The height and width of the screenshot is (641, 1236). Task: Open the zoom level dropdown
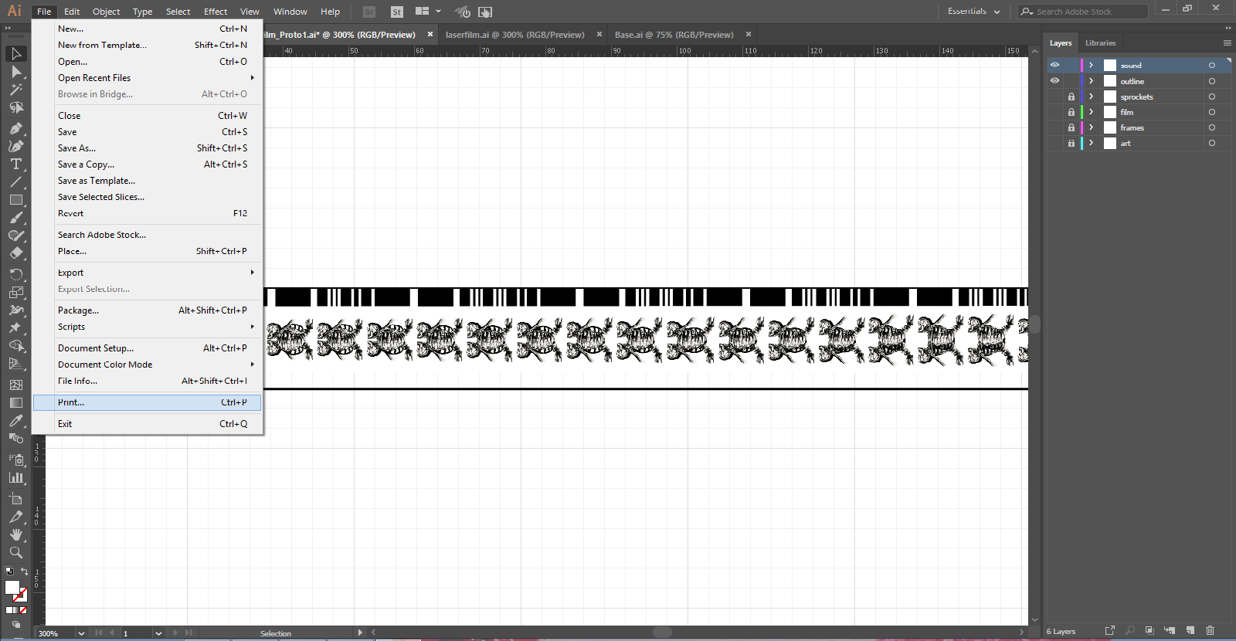[x=81, y=633]
